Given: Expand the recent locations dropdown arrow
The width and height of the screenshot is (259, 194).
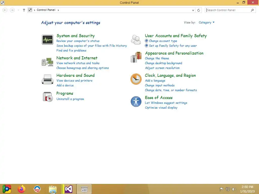Looking at the screenshot, I should [x=18, y=10].
